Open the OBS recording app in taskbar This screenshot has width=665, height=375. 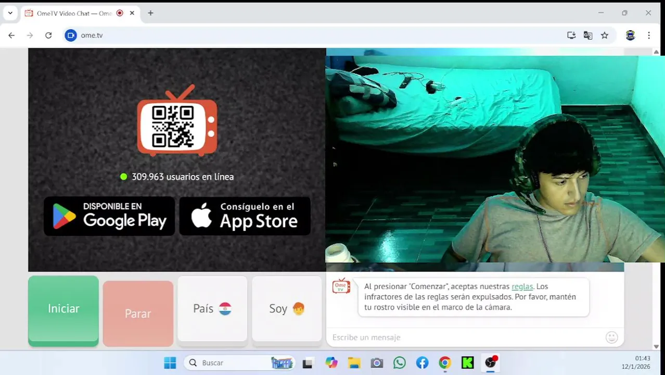[x=491, y=363]
